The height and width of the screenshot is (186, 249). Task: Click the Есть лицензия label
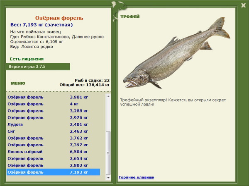tap(27, 59)
